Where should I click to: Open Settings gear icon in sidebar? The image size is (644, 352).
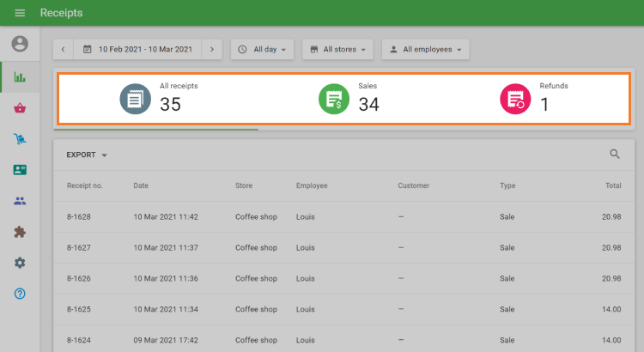click(x=20, y=263)
